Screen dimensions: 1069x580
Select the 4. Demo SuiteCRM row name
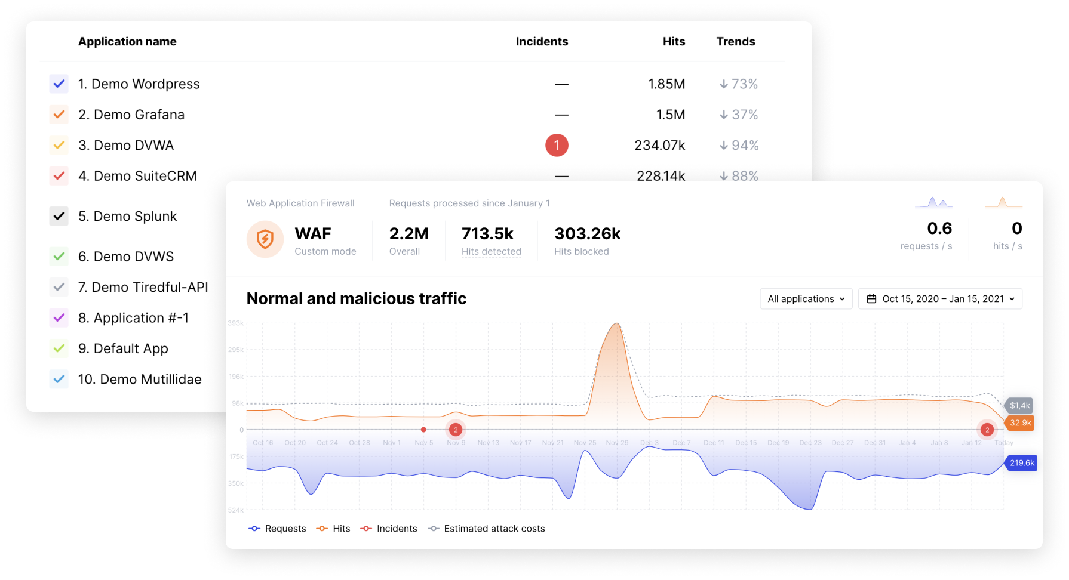137,176
